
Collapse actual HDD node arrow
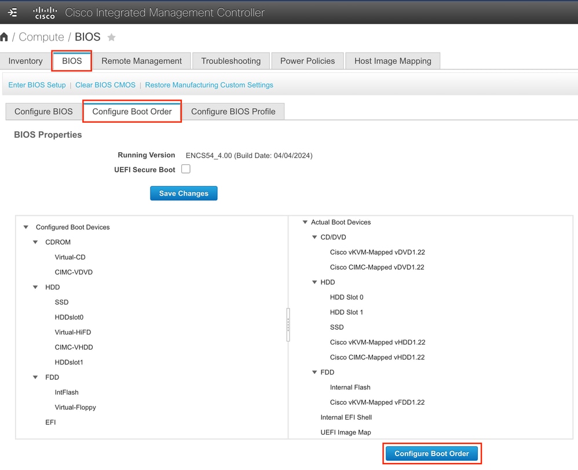(x=314, y=282)
